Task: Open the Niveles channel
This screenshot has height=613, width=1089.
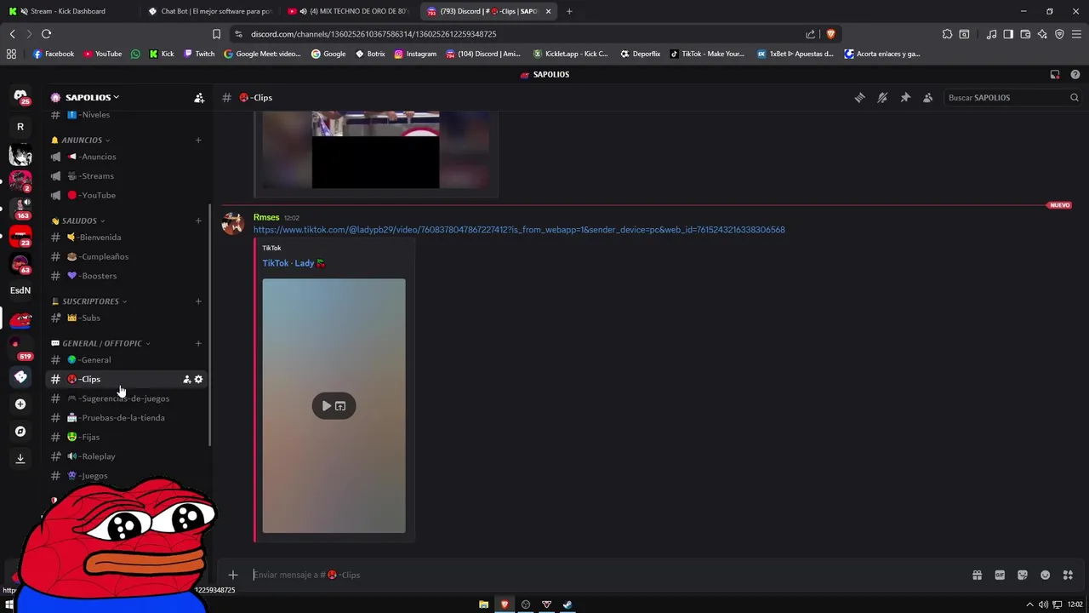Action: (128, 115)
